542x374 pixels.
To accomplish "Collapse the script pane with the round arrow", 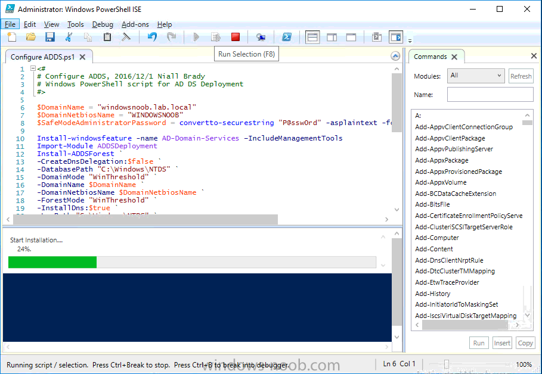I will point(395,57).
